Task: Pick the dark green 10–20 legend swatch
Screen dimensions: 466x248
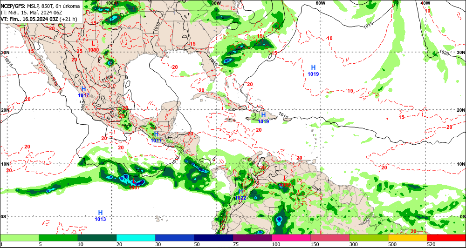Action: click(97, 238)
